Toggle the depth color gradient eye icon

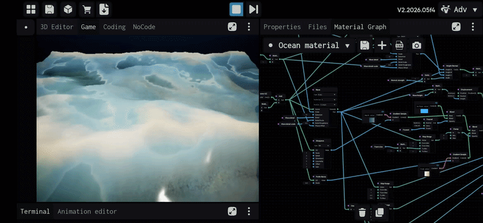[383, 112]
